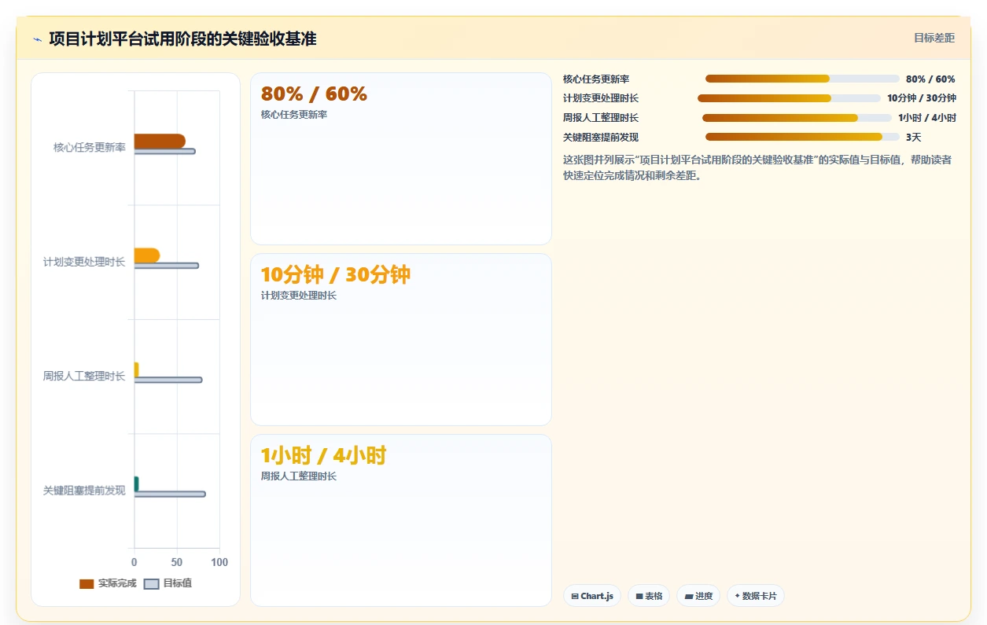This screenshot has width=987, height=625.
Task: Click the 80% / 60% value in progress list
Action: [x=931, y=79]
